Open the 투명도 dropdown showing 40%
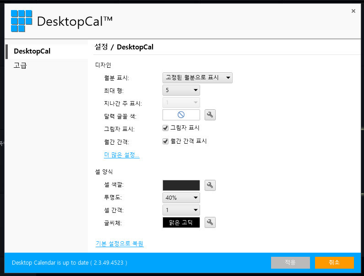 (x=181, y=198)
